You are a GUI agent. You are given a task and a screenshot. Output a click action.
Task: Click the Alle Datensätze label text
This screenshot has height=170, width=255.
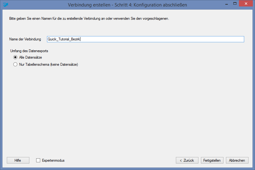[30, 57]
